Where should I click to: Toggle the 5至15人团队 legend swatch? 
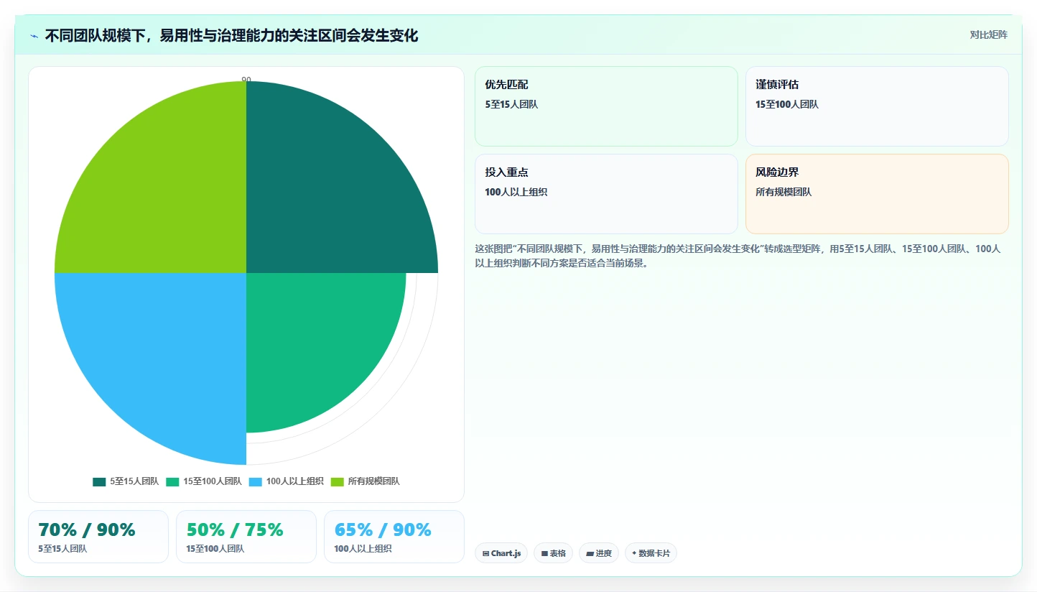pos(99,481)
